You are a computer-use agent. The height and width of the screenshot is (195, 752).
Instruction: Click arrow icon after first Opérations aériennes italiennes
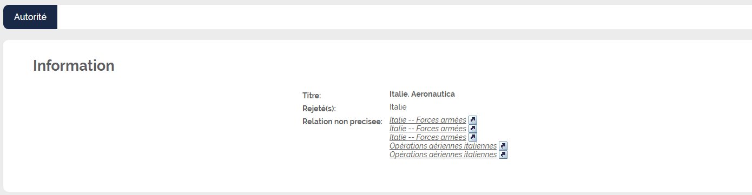(503, 146)
